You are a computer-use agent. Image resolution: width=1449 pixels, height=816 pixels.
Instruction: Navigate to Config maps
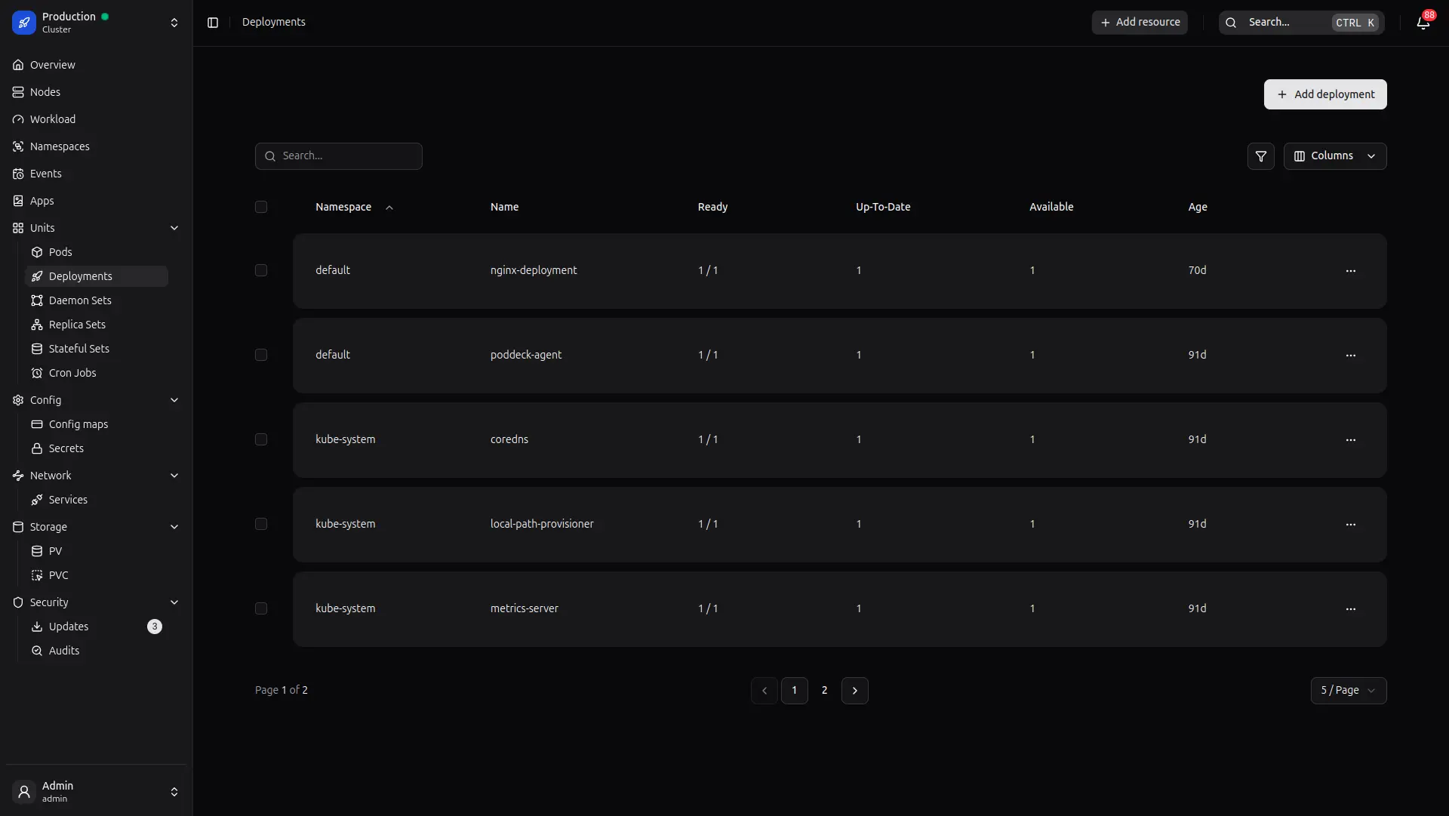coord(78,424)
